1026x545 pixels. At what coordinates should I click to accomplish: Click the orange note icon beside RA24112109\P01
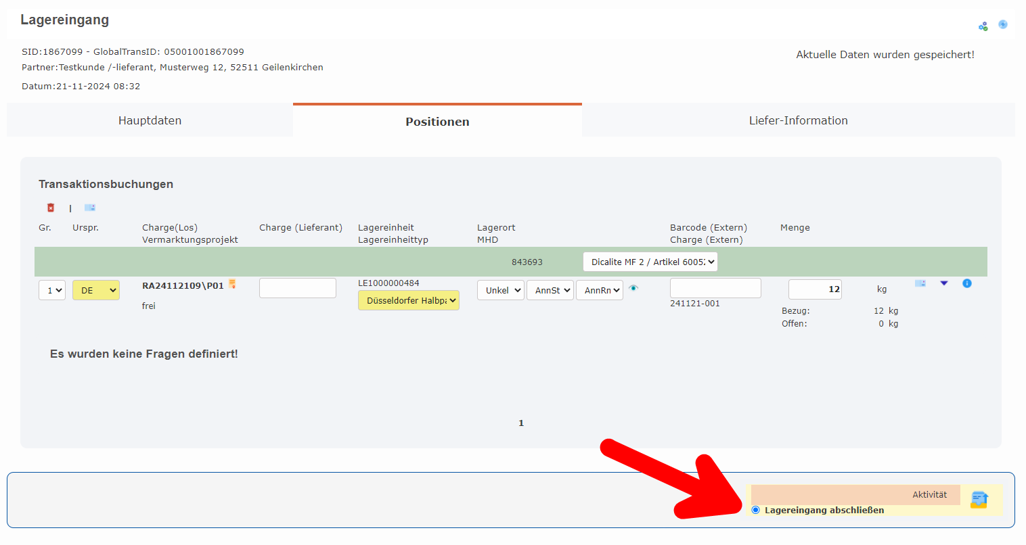(x=232, y=285)
